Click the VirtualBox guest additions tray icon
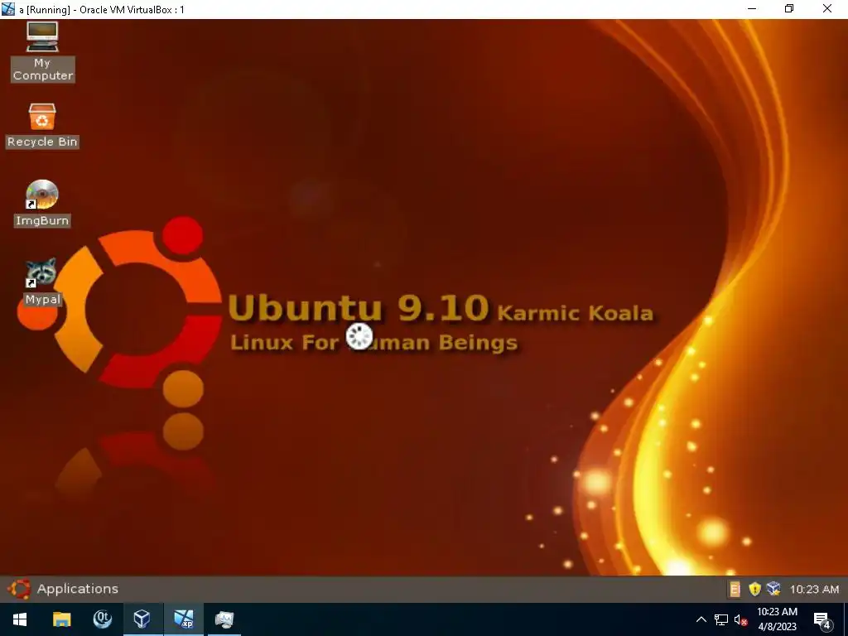 (773, 589)
